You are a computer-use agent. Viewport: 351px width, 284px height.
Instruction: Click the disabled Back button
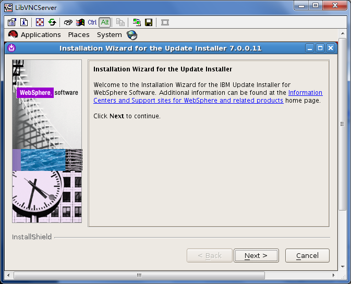pos(210,255)
